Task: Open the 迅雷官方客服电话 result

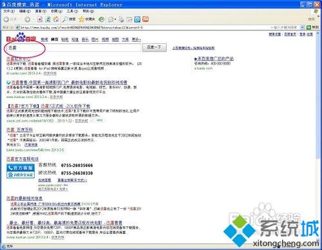Action: (23, 159)
